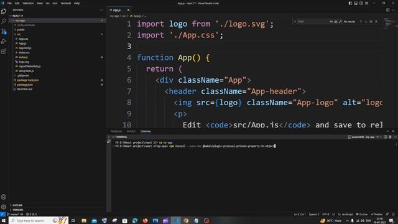Open .gitignore in the explorer
This screenshot has width=398, height=224.
point(57,75)
